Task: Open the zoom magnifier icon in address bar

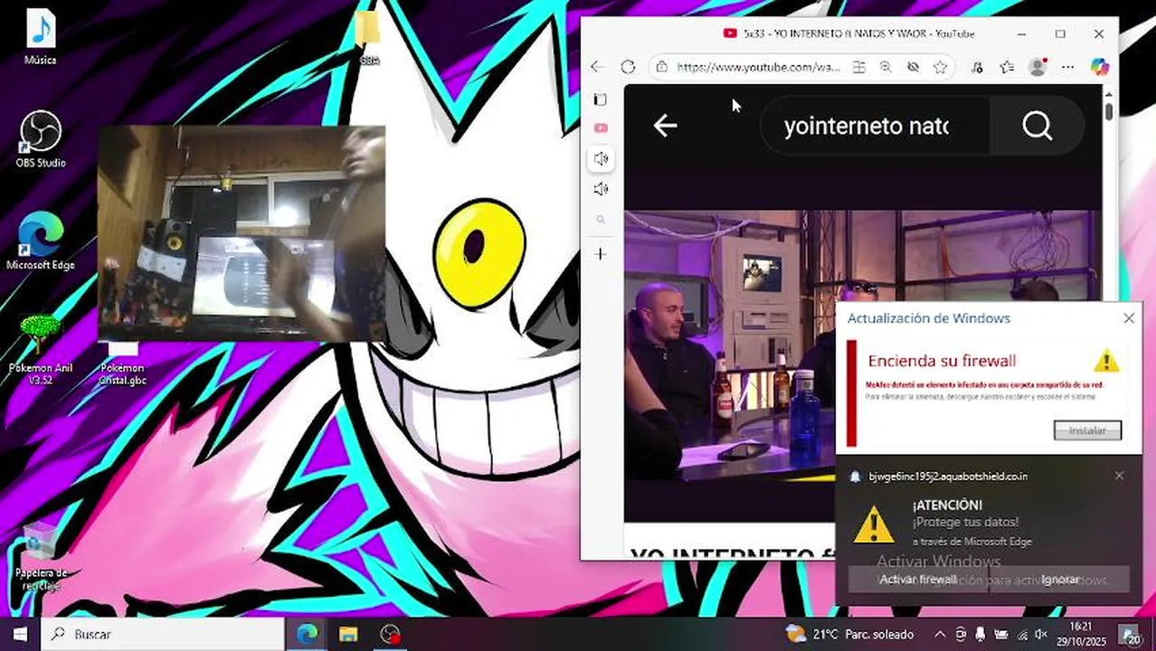Action: click(x=886, y=67)
